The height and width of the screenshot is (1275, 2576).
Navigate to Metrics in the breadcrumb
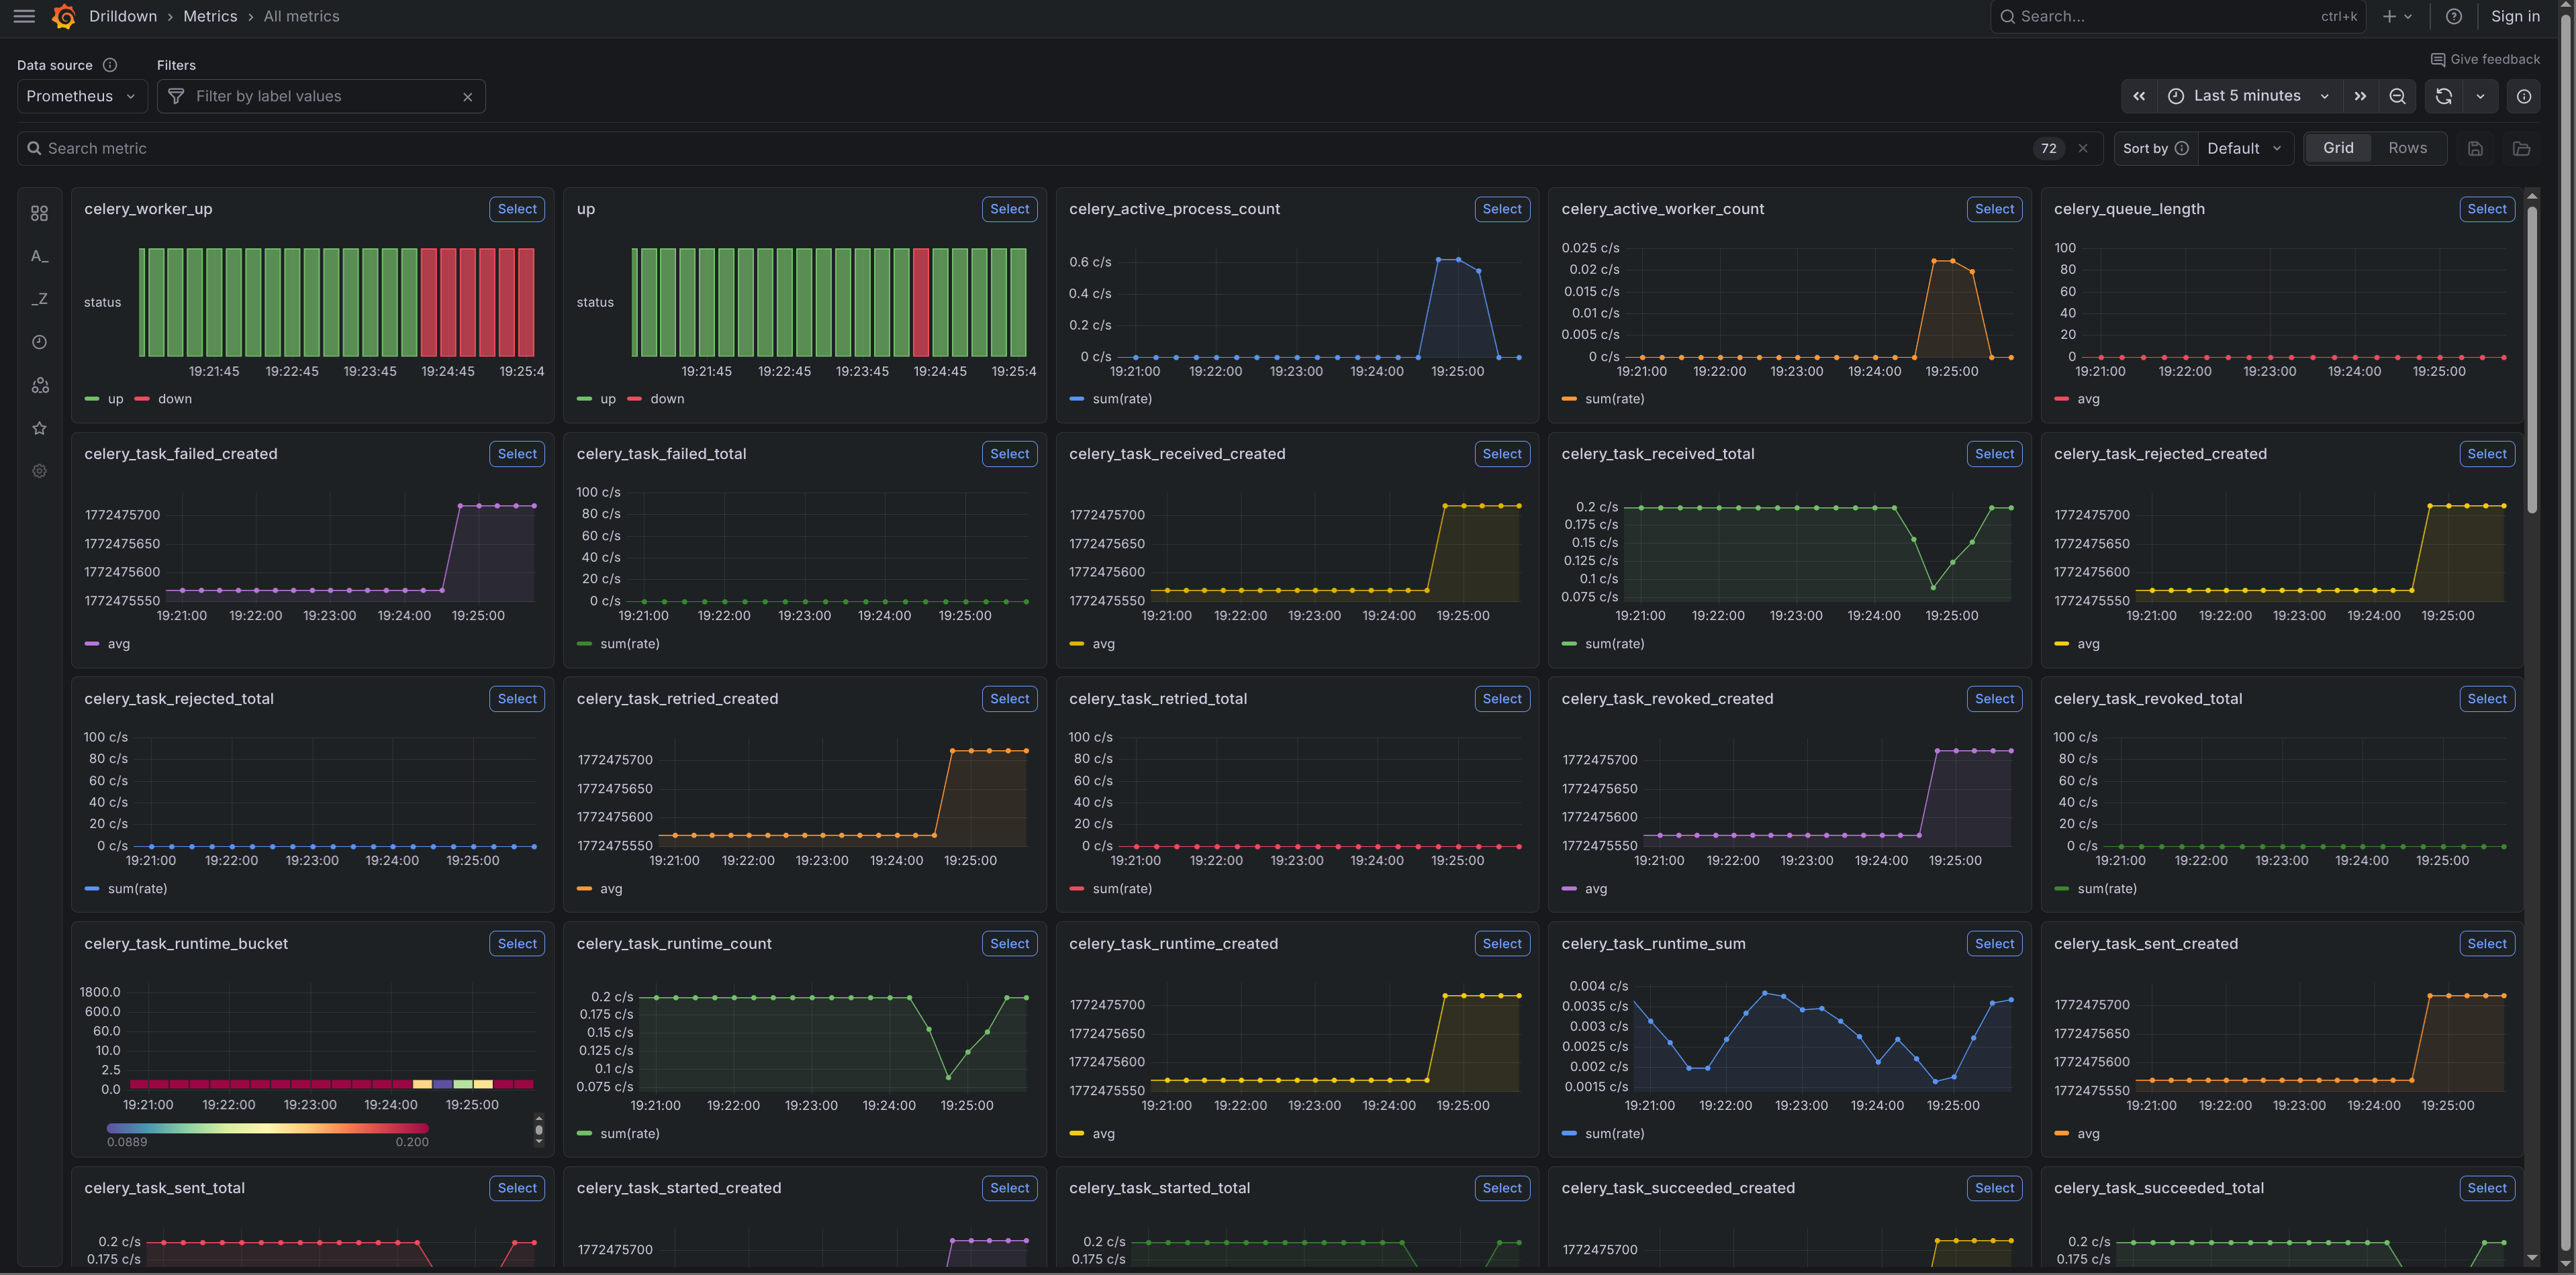[x=210, y=16]
